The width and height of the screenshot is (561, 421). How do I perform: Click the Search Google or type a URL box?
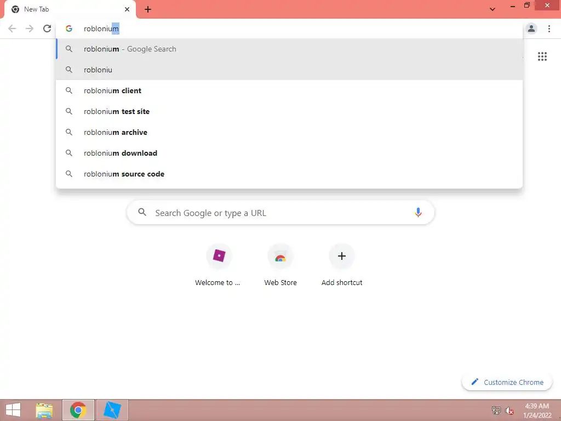[280, 213]
